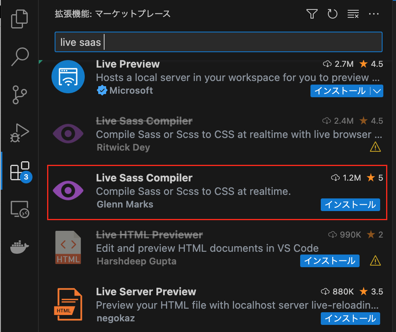Click the Glenn Marks publisher name
Viewport: 396px width, 332px height.
click(125, 204)
